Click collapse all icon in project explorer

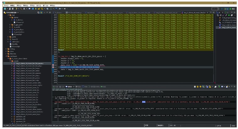click(39, 12)
